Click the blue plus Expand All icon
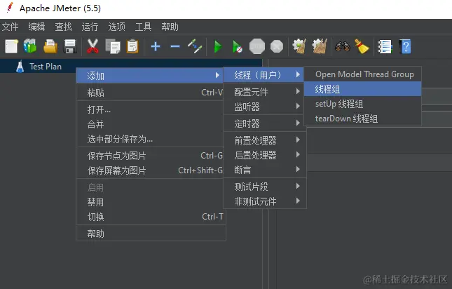 [156, 46]
